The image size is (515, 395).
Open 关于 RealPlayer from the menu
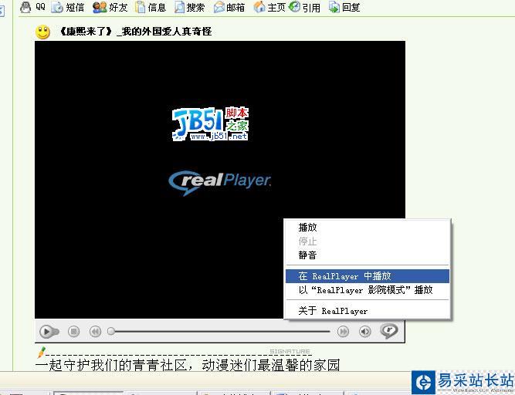368,311
